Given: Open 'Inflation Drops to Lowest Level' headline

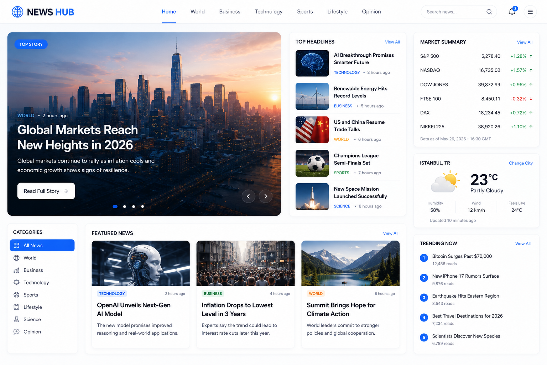Looking at the screenshot, I should [x=237, y=309].
